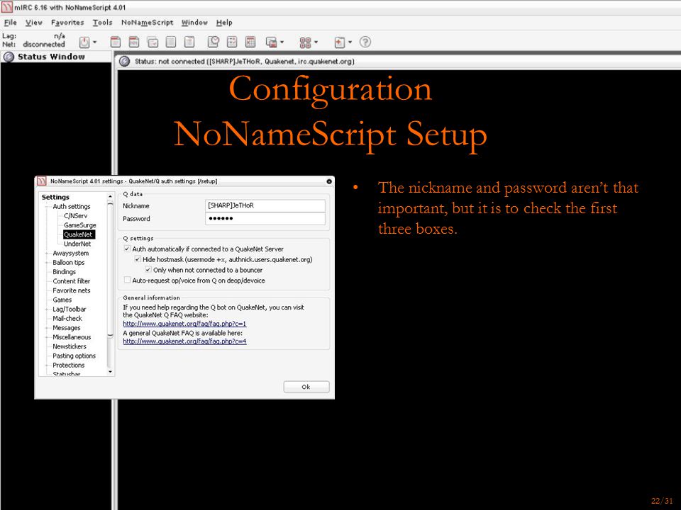Select 'Mail-check' in the settings tree
Screen dimensions: 681x510
67,318
